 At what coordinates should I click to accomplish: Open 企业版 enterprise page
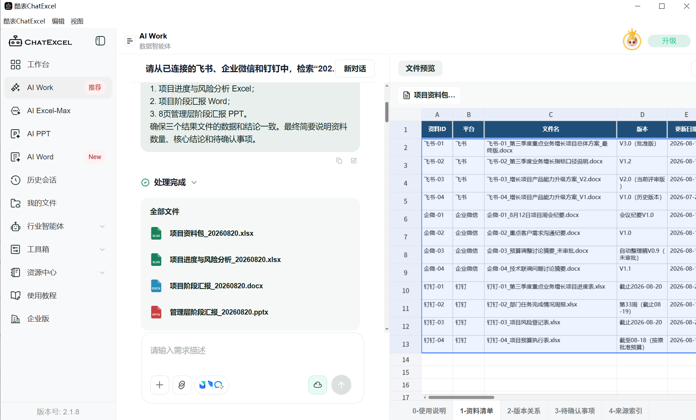pyautogui.click(x=58, y=319)
